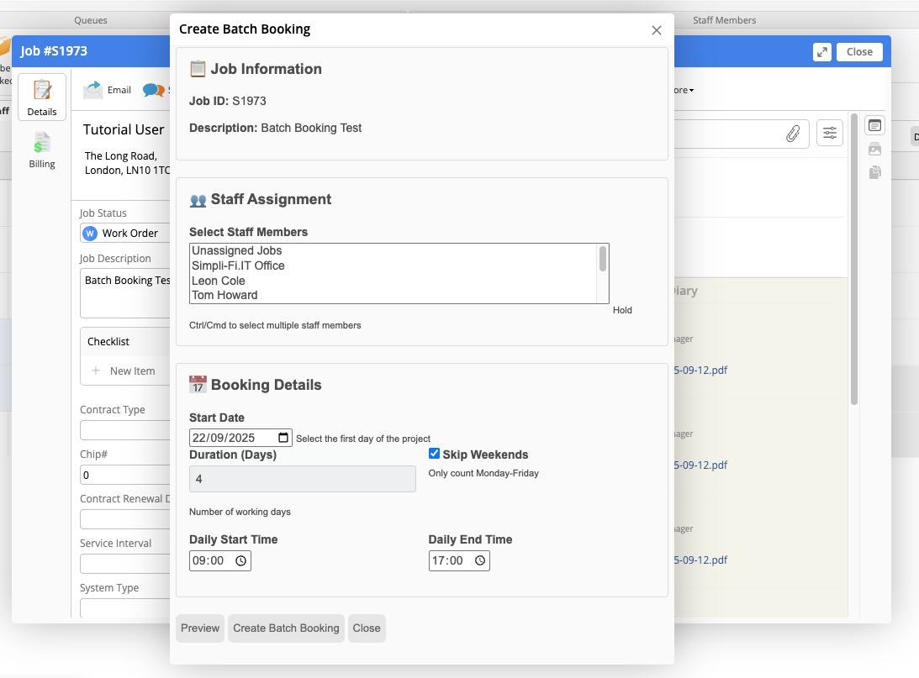Select Leon Cole in staff list
The image size is (919, 678).
click(219, 281)
